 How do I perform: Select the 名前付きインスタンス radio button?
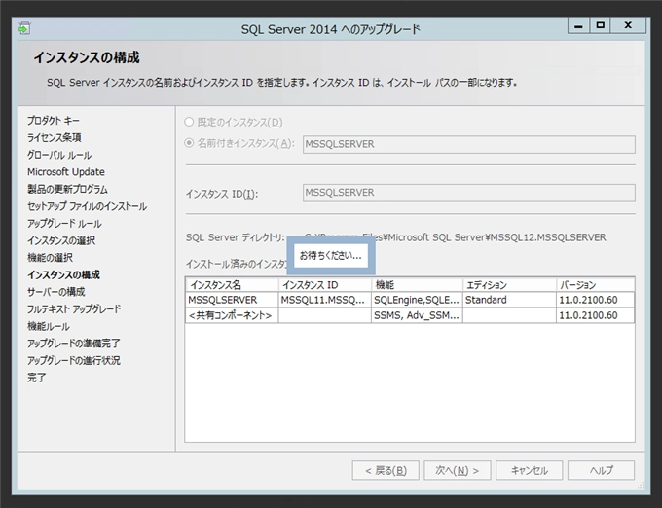coord(189,143)
